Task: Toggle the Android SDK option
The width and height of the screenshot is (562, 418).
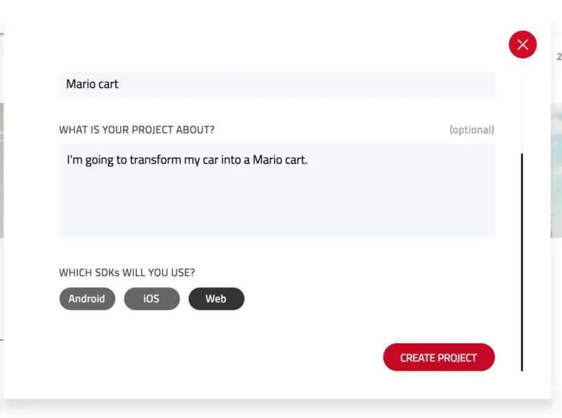Action: pos(87,299)
